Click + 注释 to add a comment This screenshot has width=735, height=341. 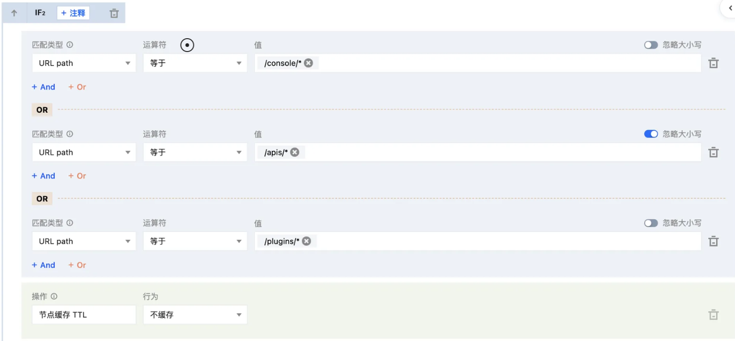coord(73,13)
